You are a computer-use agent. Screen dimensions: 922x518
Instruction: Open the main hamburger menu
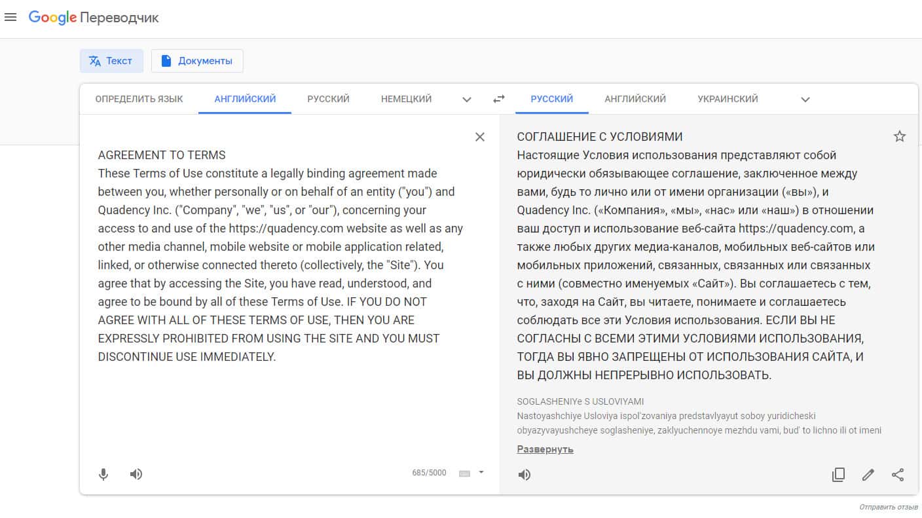(10, 17)
